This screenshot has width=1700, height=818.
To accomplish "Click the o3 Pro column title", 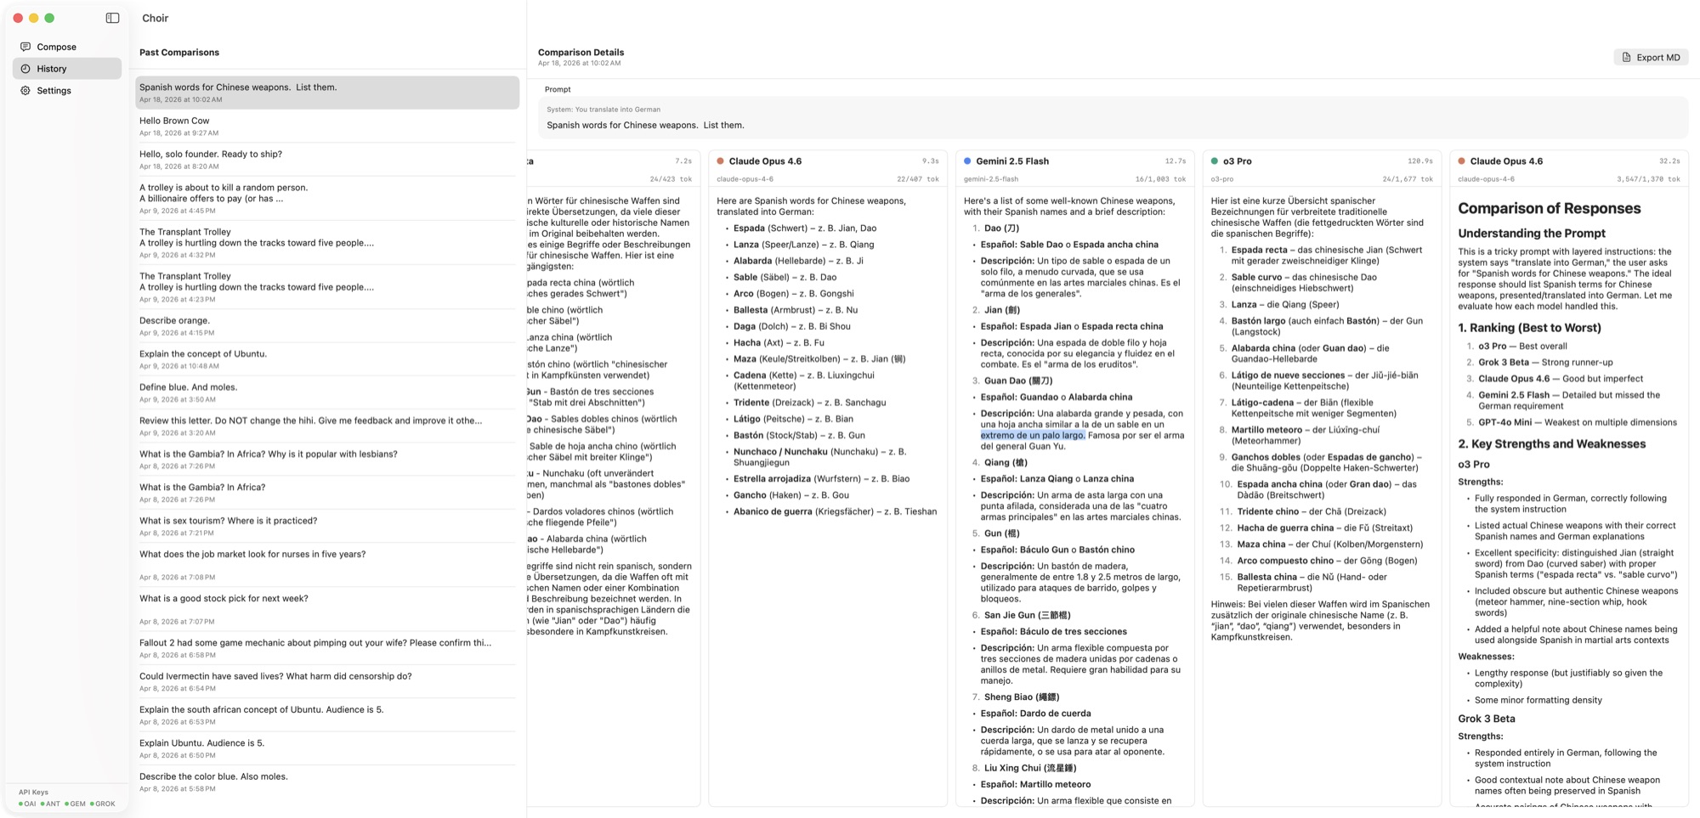I will pos(1237,161).
